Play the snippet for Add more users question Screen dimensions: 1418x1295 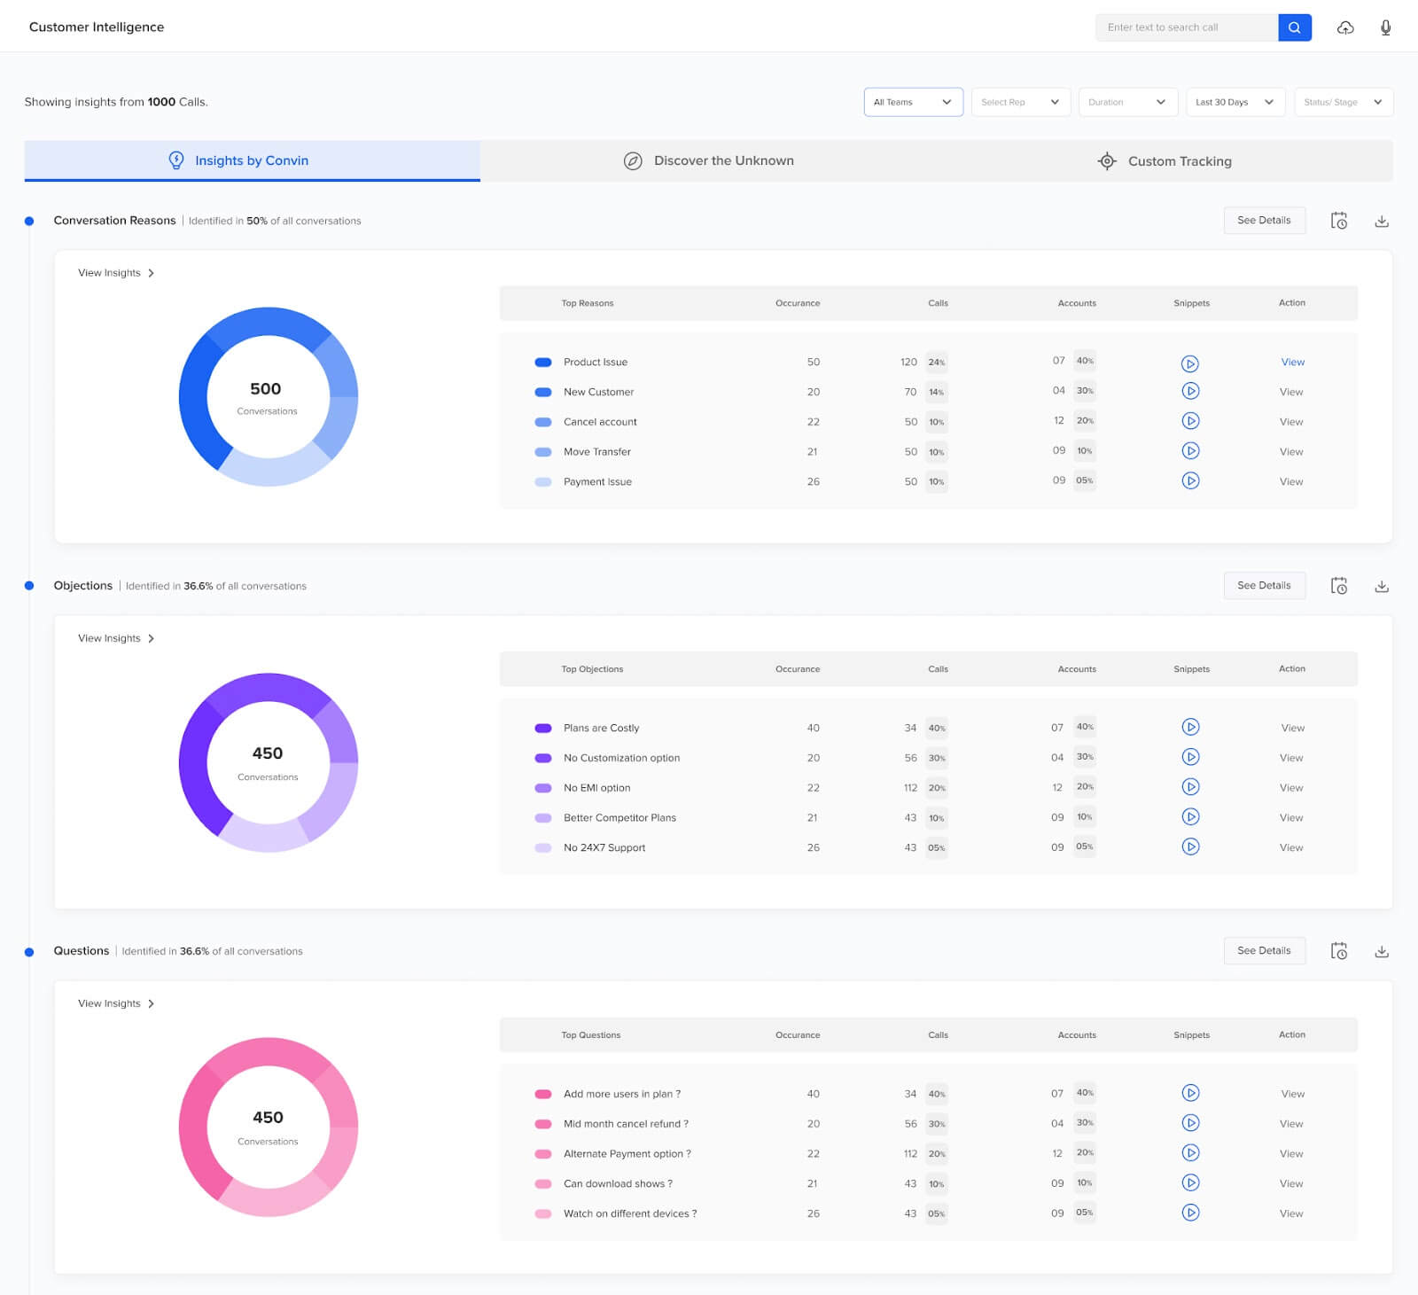[1191, 1093]
